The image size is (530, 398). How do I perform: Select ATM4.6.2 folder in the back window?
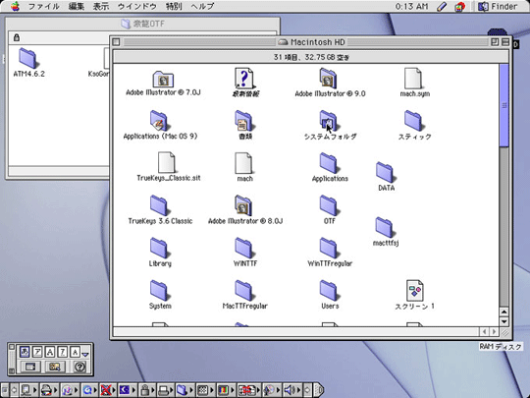pyautogui.click(x=28, y=58)
